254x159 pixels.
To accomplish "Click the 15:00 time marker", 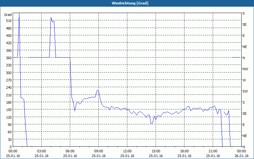I will (156, 151).
